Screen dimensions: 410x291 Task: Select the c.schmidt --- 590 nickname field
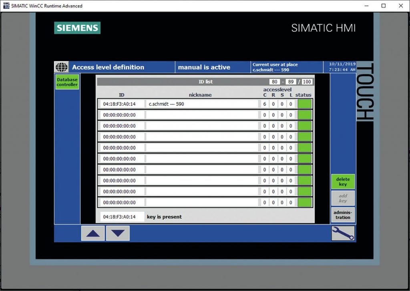202,104
